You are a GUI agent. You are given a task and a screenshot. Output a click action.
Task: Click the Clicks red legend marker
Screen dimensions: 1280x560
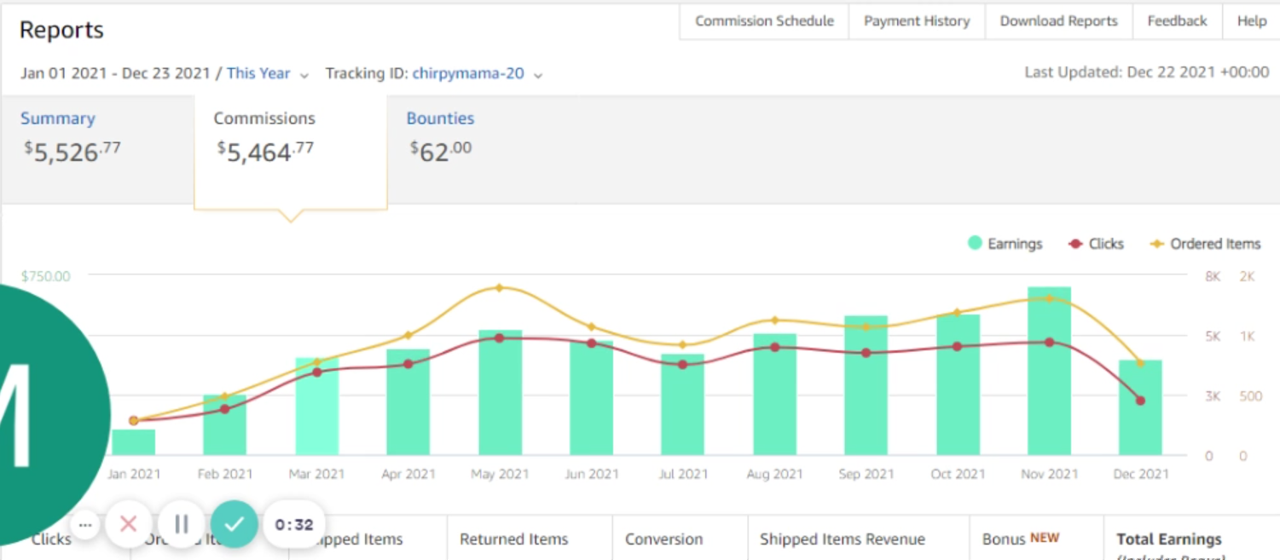[x=1075, y=244]
